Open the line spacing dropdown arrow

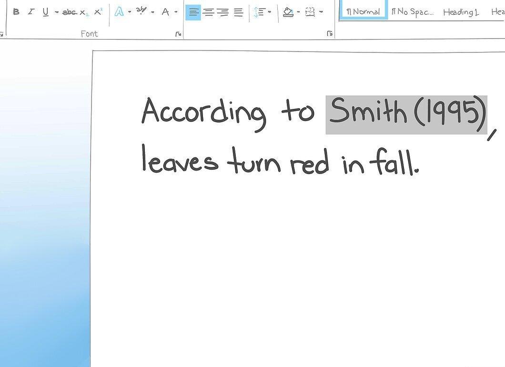click(270, 12)
